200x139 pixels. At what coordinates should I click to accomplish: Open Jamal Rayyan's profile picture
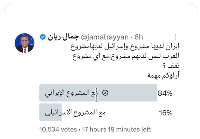tap(25, 43)
